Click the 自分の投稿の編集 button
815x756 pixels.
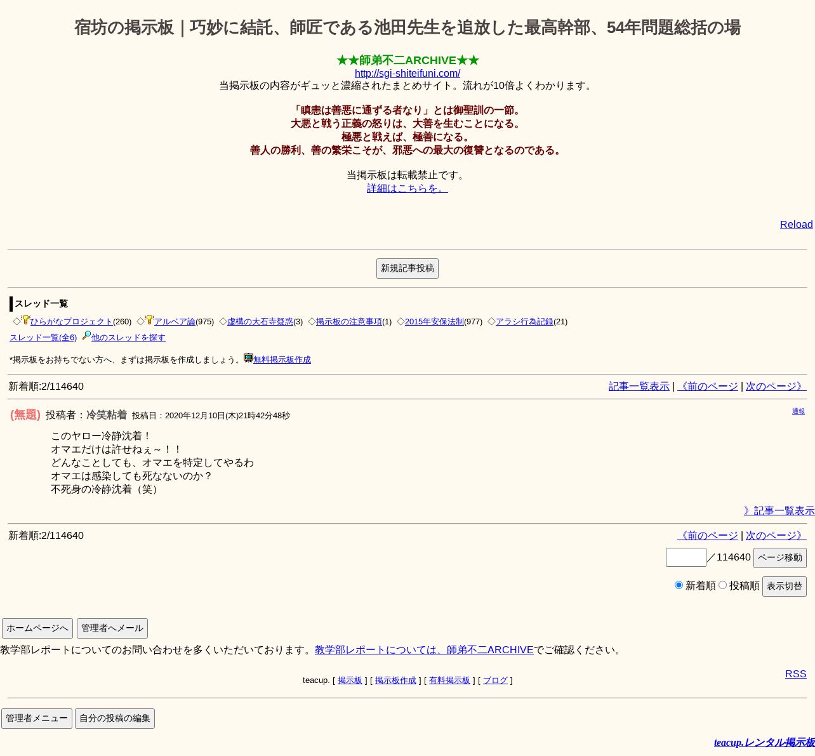[115, 719]
